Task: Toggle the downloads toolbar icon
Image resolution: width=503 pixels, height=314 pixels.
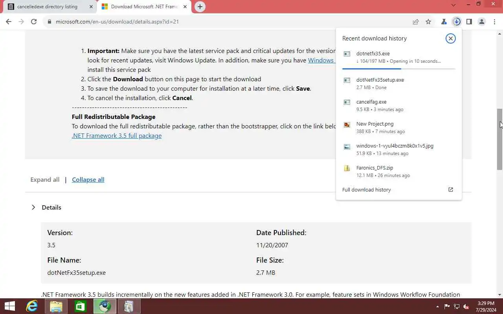Action: click(457, 22)
